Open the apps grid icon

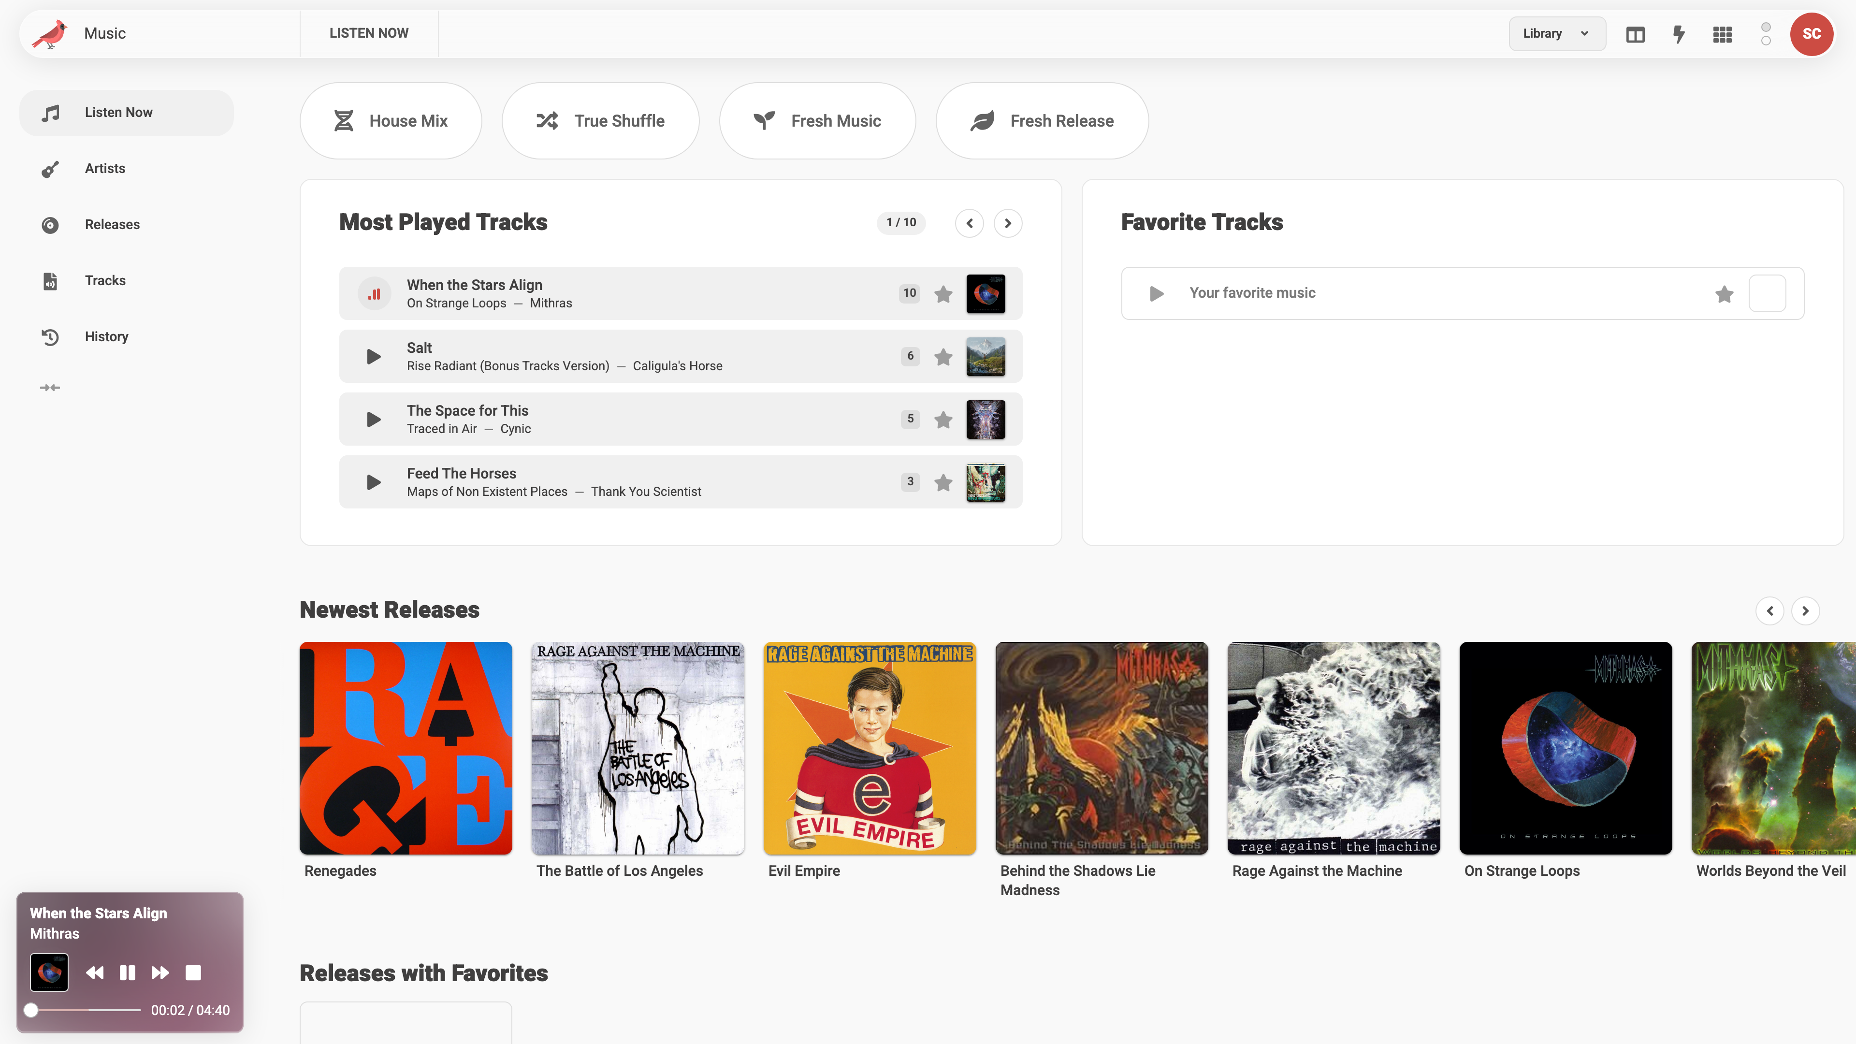coord(1722,34)
